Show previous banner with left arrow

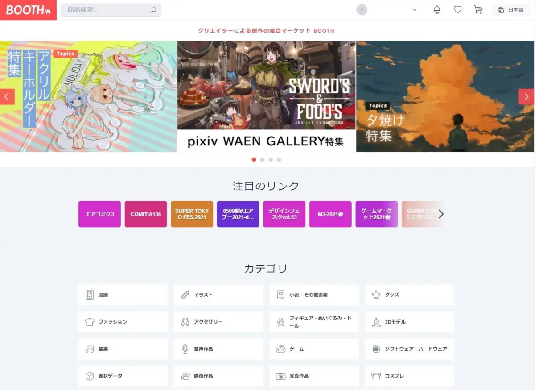click(x=7, y=96)
